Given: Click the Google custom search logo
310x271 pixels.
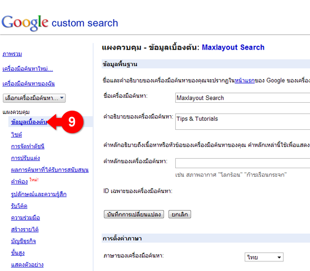Looking at the screenshot, I should 60,23.
